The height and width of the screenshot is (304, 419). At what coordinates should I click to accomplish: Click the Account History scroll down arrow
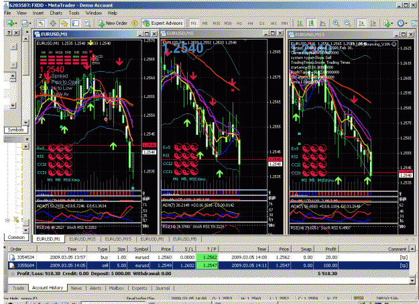tap(412, 281)
